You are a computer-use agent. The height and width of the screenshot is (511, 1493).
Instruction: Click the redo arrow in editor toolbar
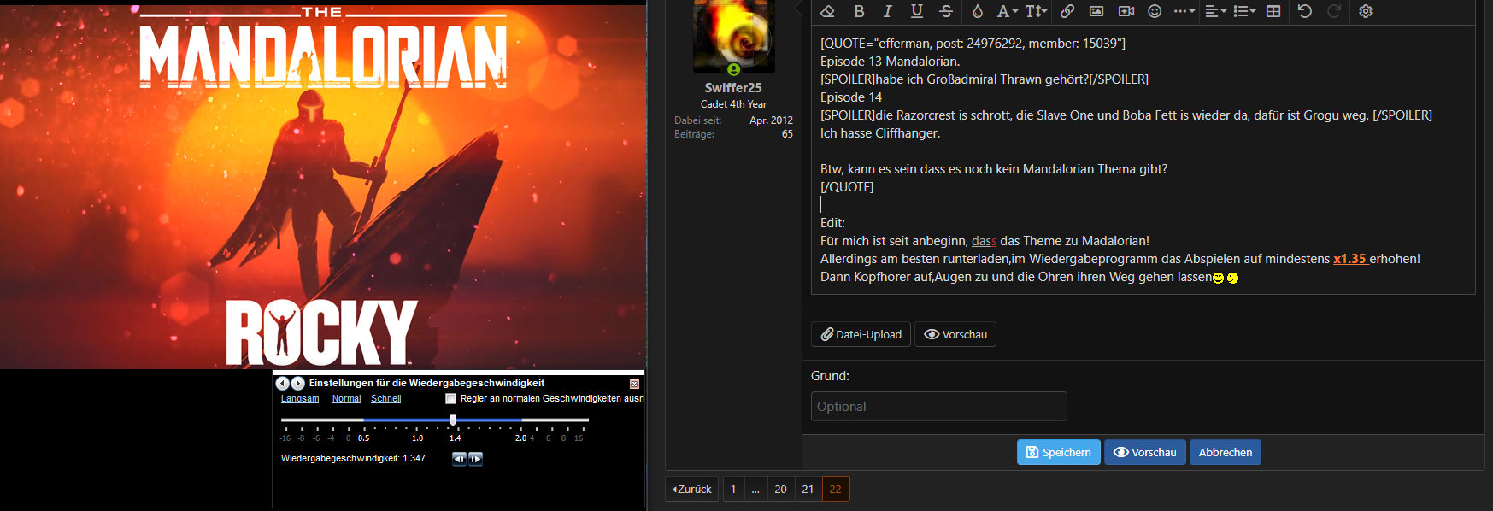(x=1334, y=11)
